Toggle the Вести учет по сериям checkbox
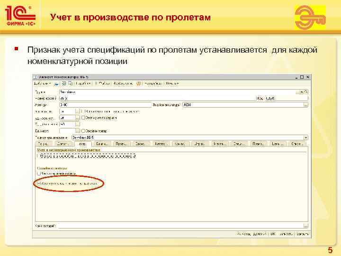Viewport: 341px width, 256px height. point(83,118)
